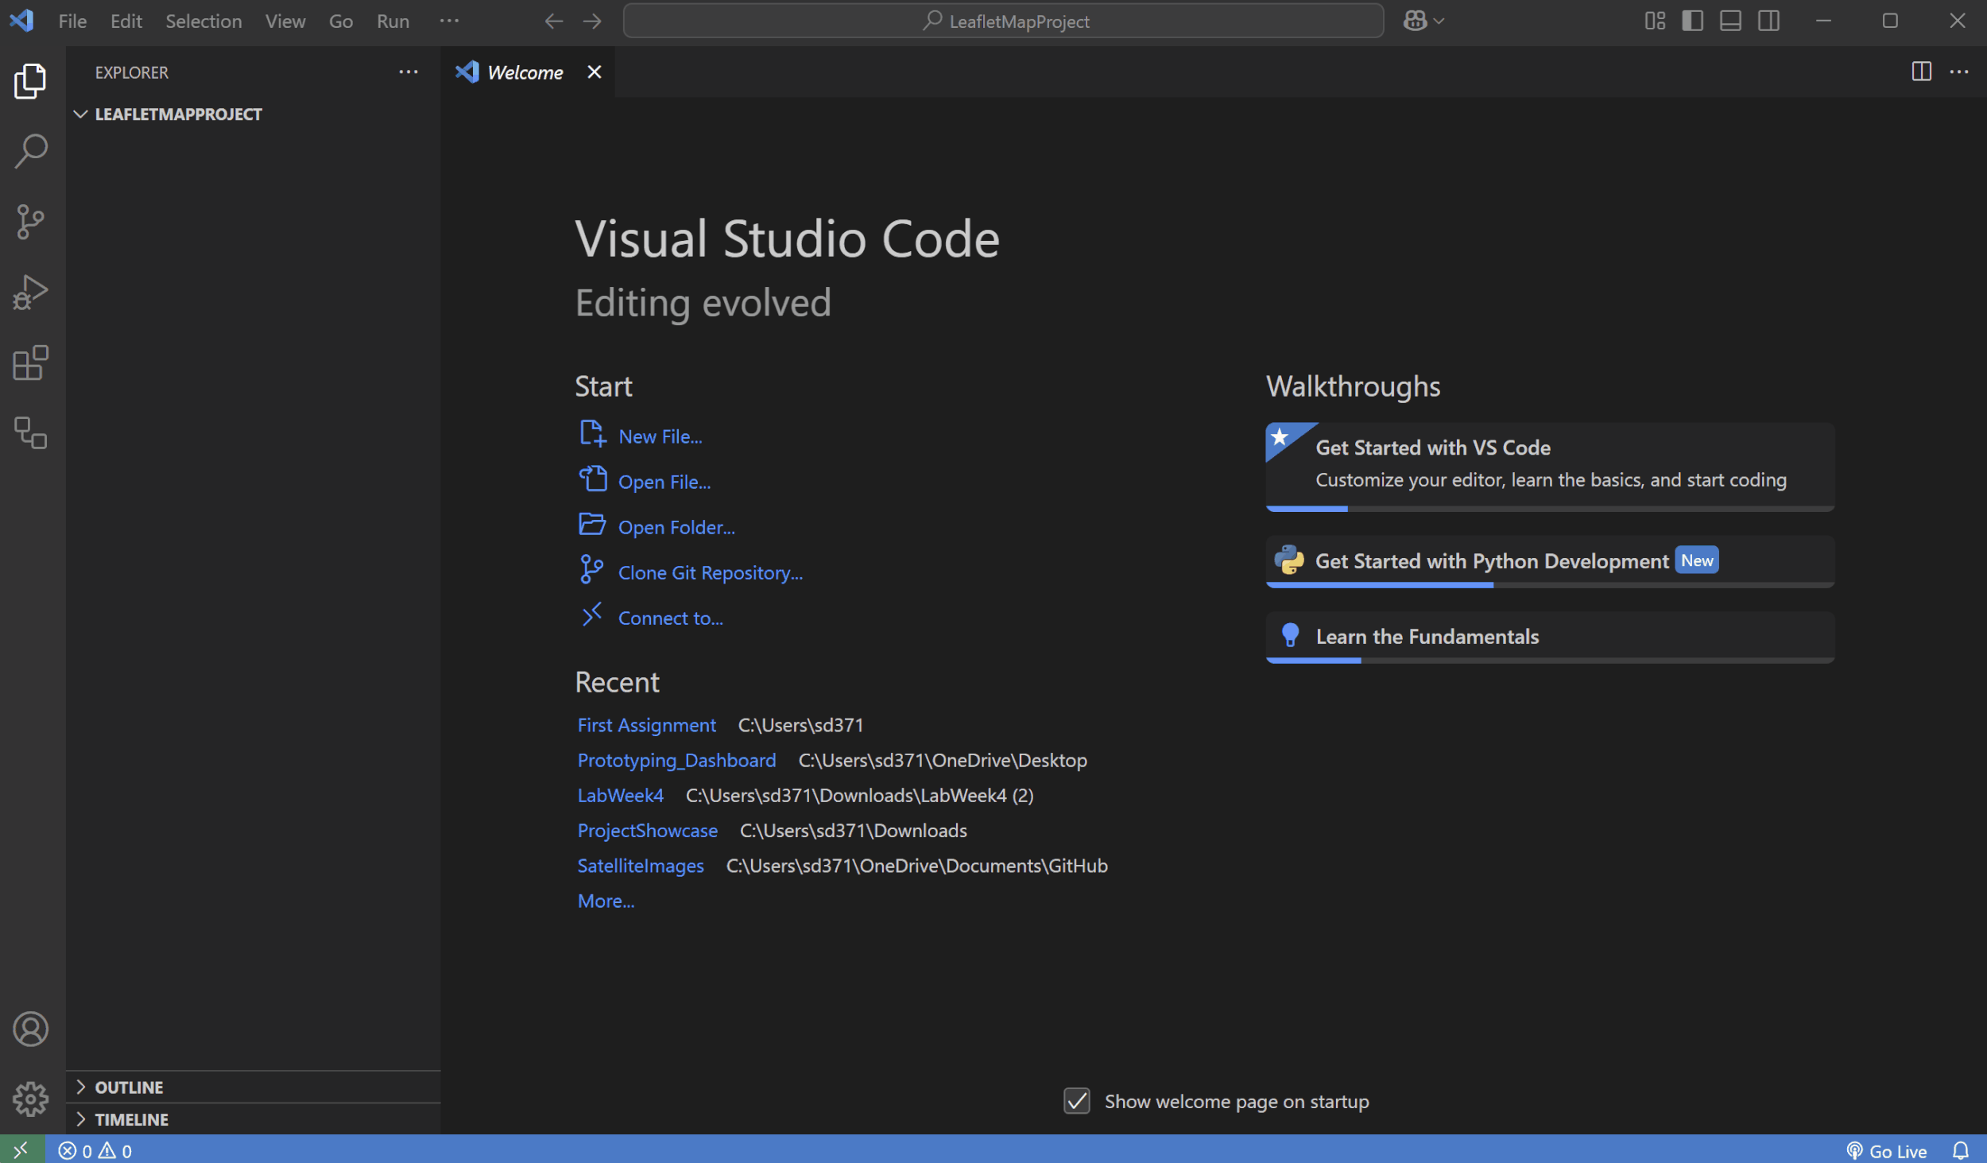The width and height of the screenshot is (1987, 1163).
Task: Click the New File document icon
Action: (592, 434)
